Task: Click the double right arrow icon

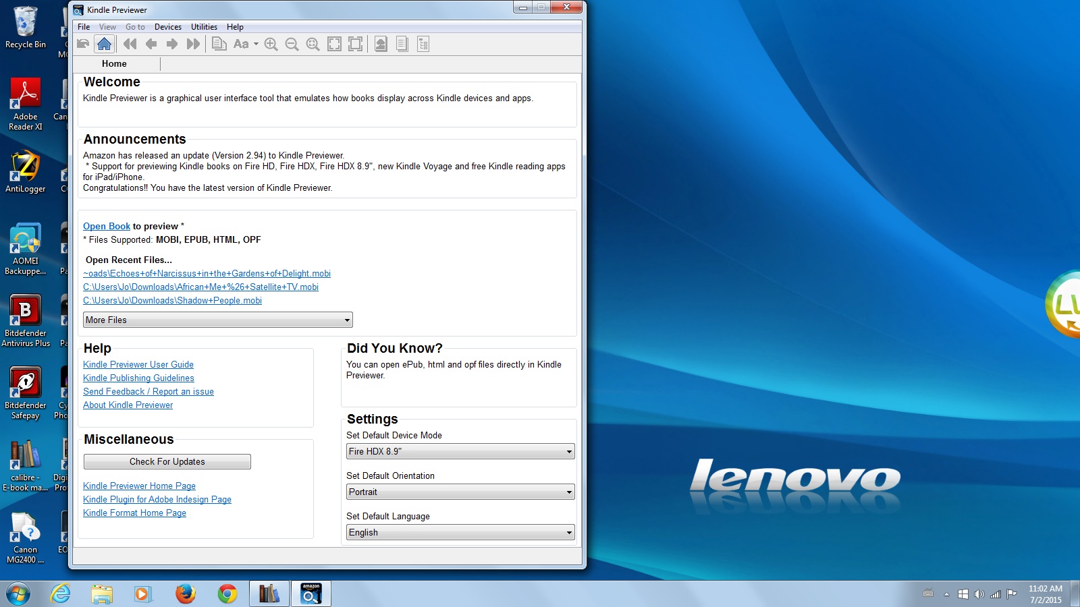Action: pyautogui.click(x=193, y=45)
